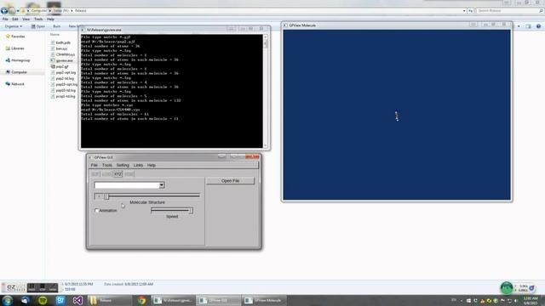Open the Windows Start menu

[8, 300]
